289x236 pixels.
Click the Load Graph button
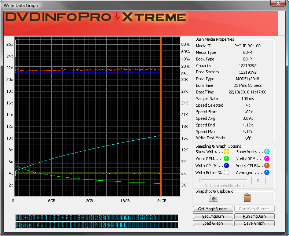click(213, 223)
